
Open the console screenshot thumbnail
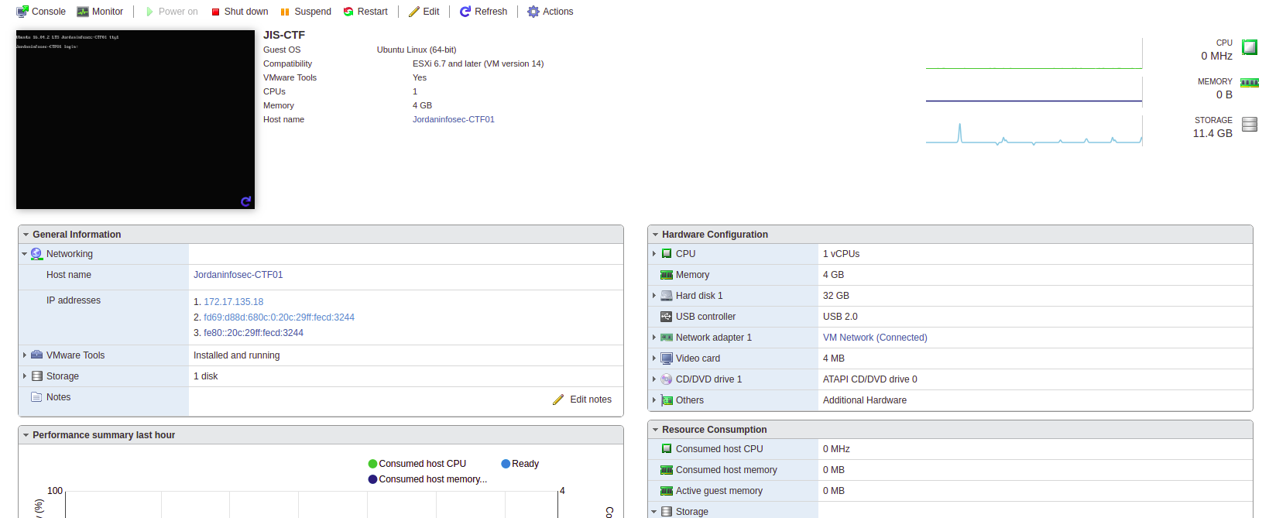135,119
